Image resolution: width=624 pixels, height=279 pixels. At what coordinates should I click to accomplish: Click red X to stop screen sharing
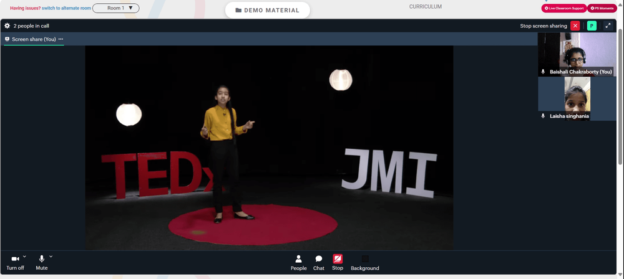pyautogui.click(x=575, y=26)
